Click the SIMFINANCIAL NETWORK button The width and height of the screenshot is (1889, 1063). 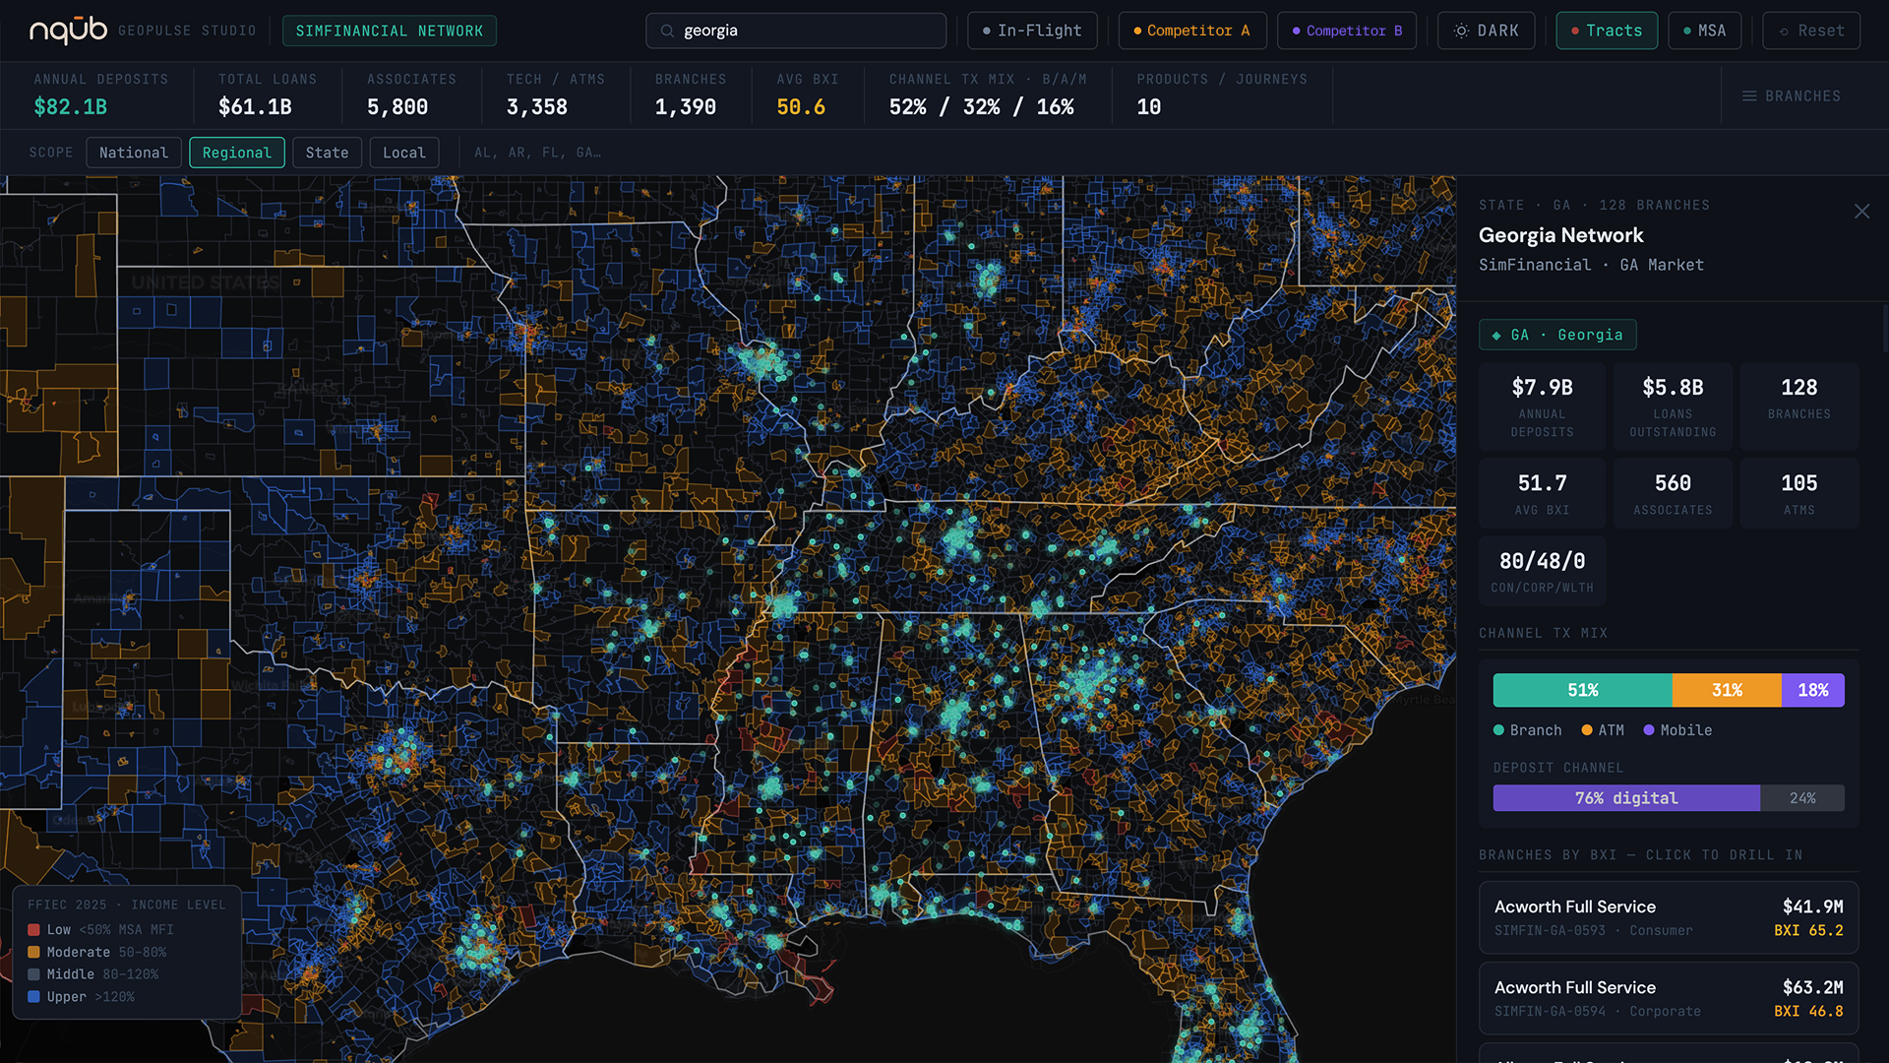[x=390, y=31]
